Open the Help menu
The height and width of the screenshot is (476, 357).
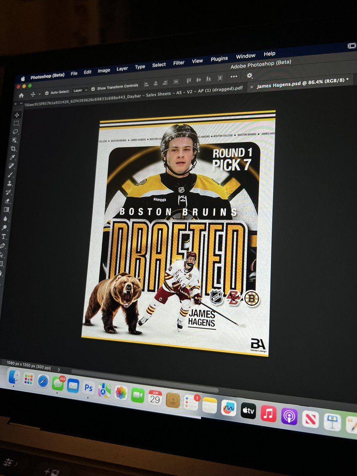(269, 54)
